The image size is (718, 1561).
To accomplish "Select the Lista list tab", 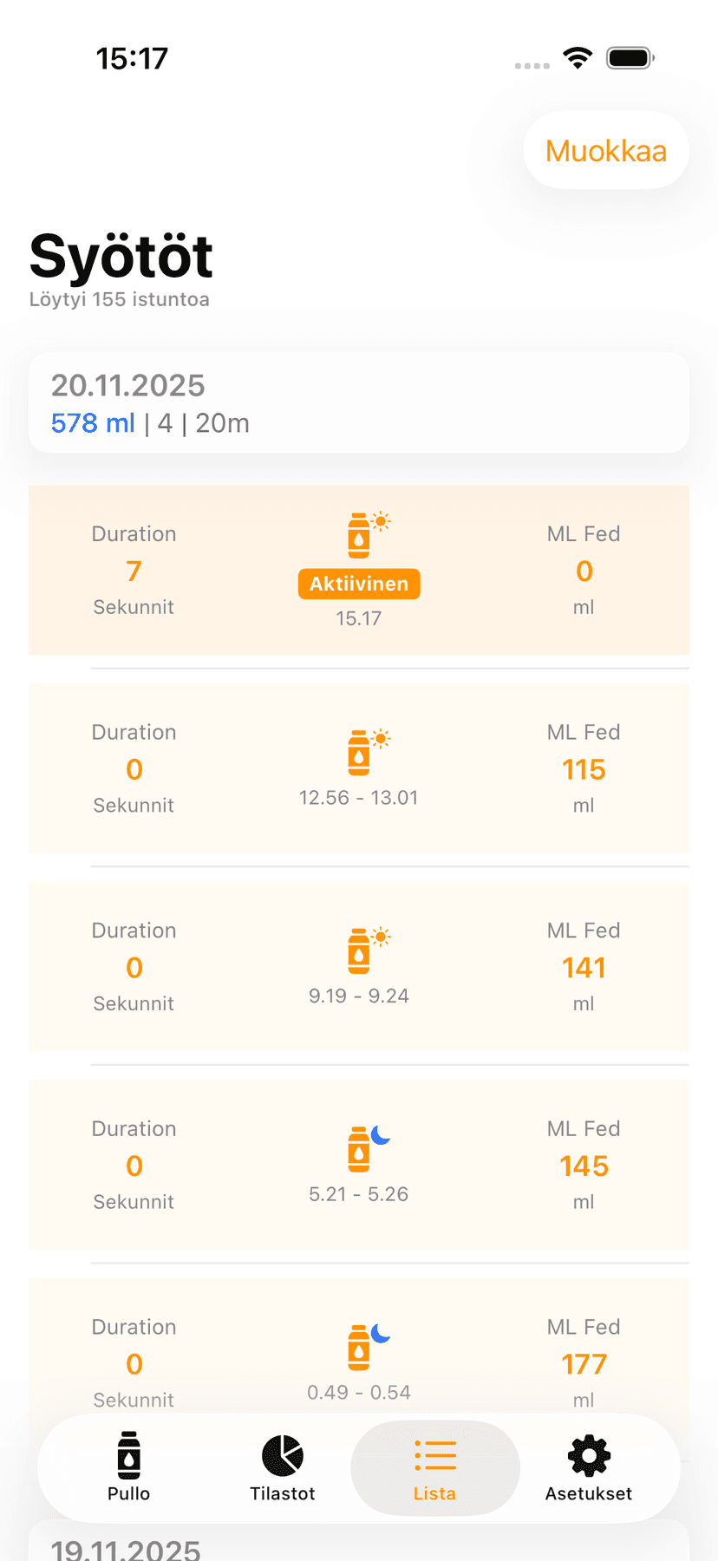I will tap(434, 1466).
